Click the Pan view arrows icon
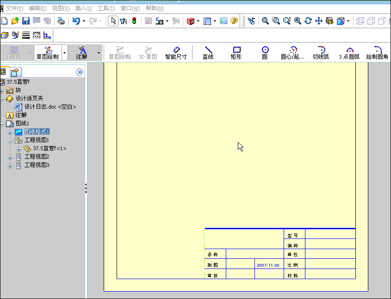Image resolution: width=391 pixels, height=299 pixels. coord(319,21)
